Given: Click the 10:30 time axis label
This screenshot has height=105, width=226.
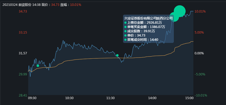Looking at the screenshot, I should coord(70,98).
